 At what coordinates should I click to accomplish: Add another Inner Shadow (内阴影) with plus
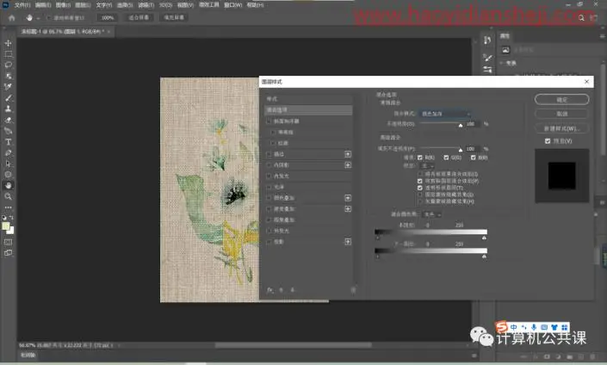click(x=348, y=165)
